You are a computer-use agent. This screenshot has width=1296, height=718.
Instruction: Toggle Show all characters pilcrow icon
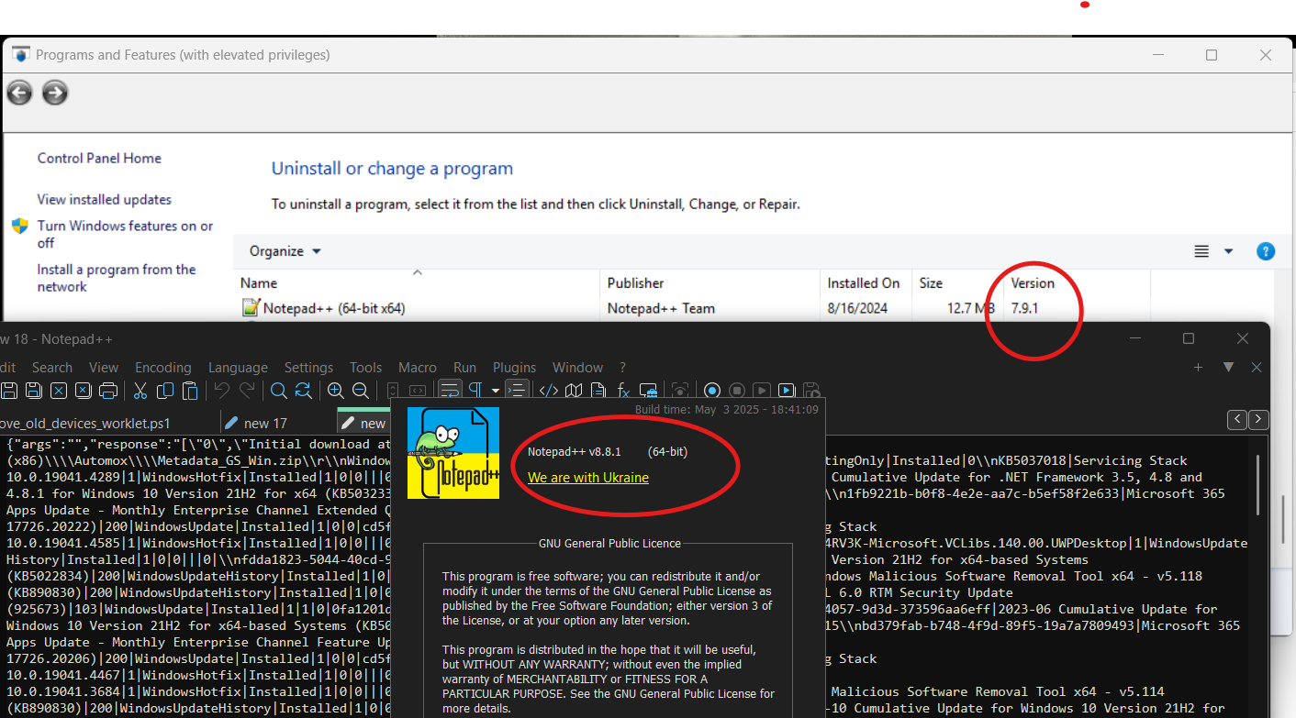[x=475, y=390]
